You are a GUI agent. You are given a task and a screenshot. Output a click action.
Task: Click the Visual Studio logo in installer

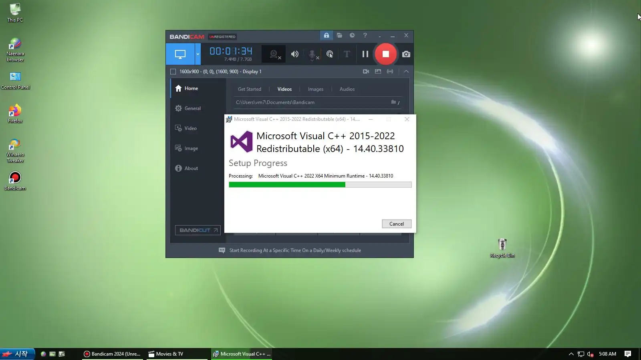[241, 142]
